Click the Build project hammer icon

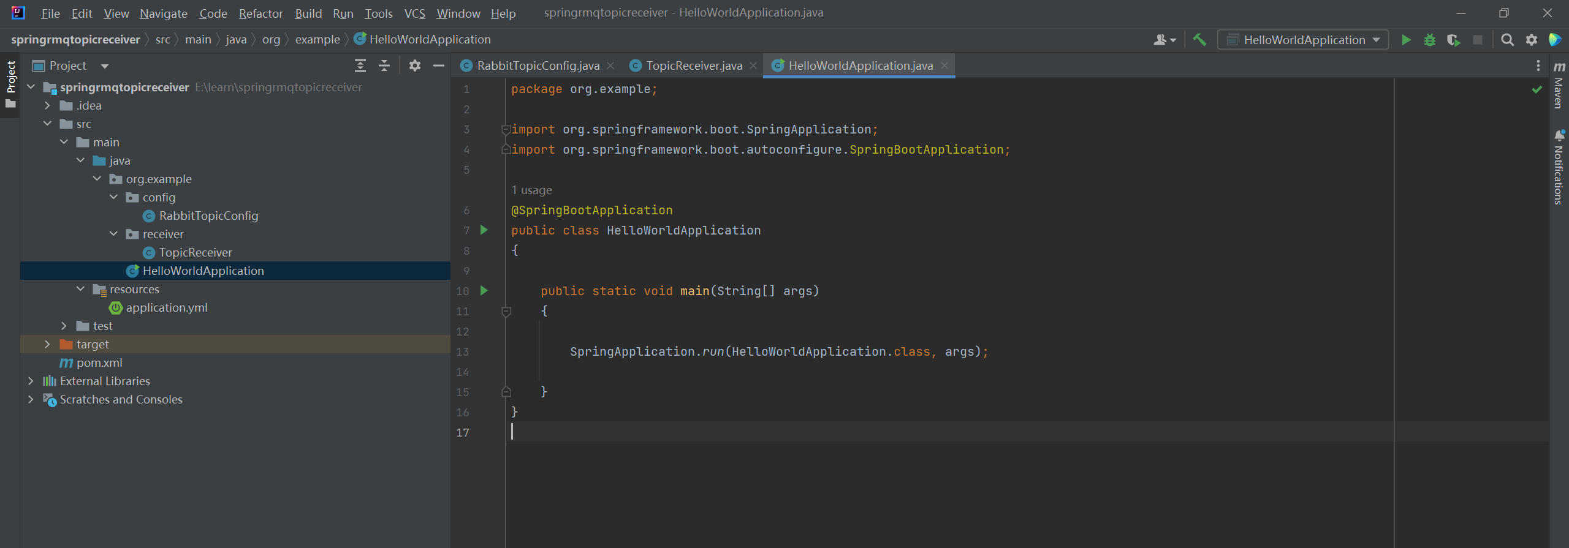[x=1199, y=40]
